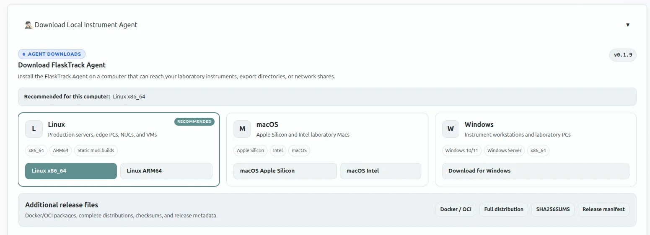
Task: Click the Static musl builds tag
Action: coord(96,150)
